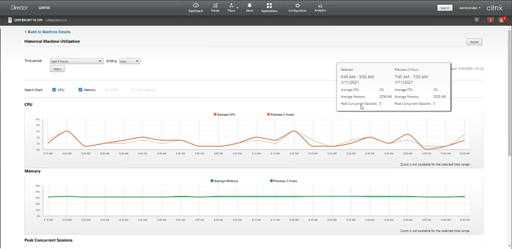The image size is (512, 249).
Task: Open the Trends page
Action: [x=215, y=7]
